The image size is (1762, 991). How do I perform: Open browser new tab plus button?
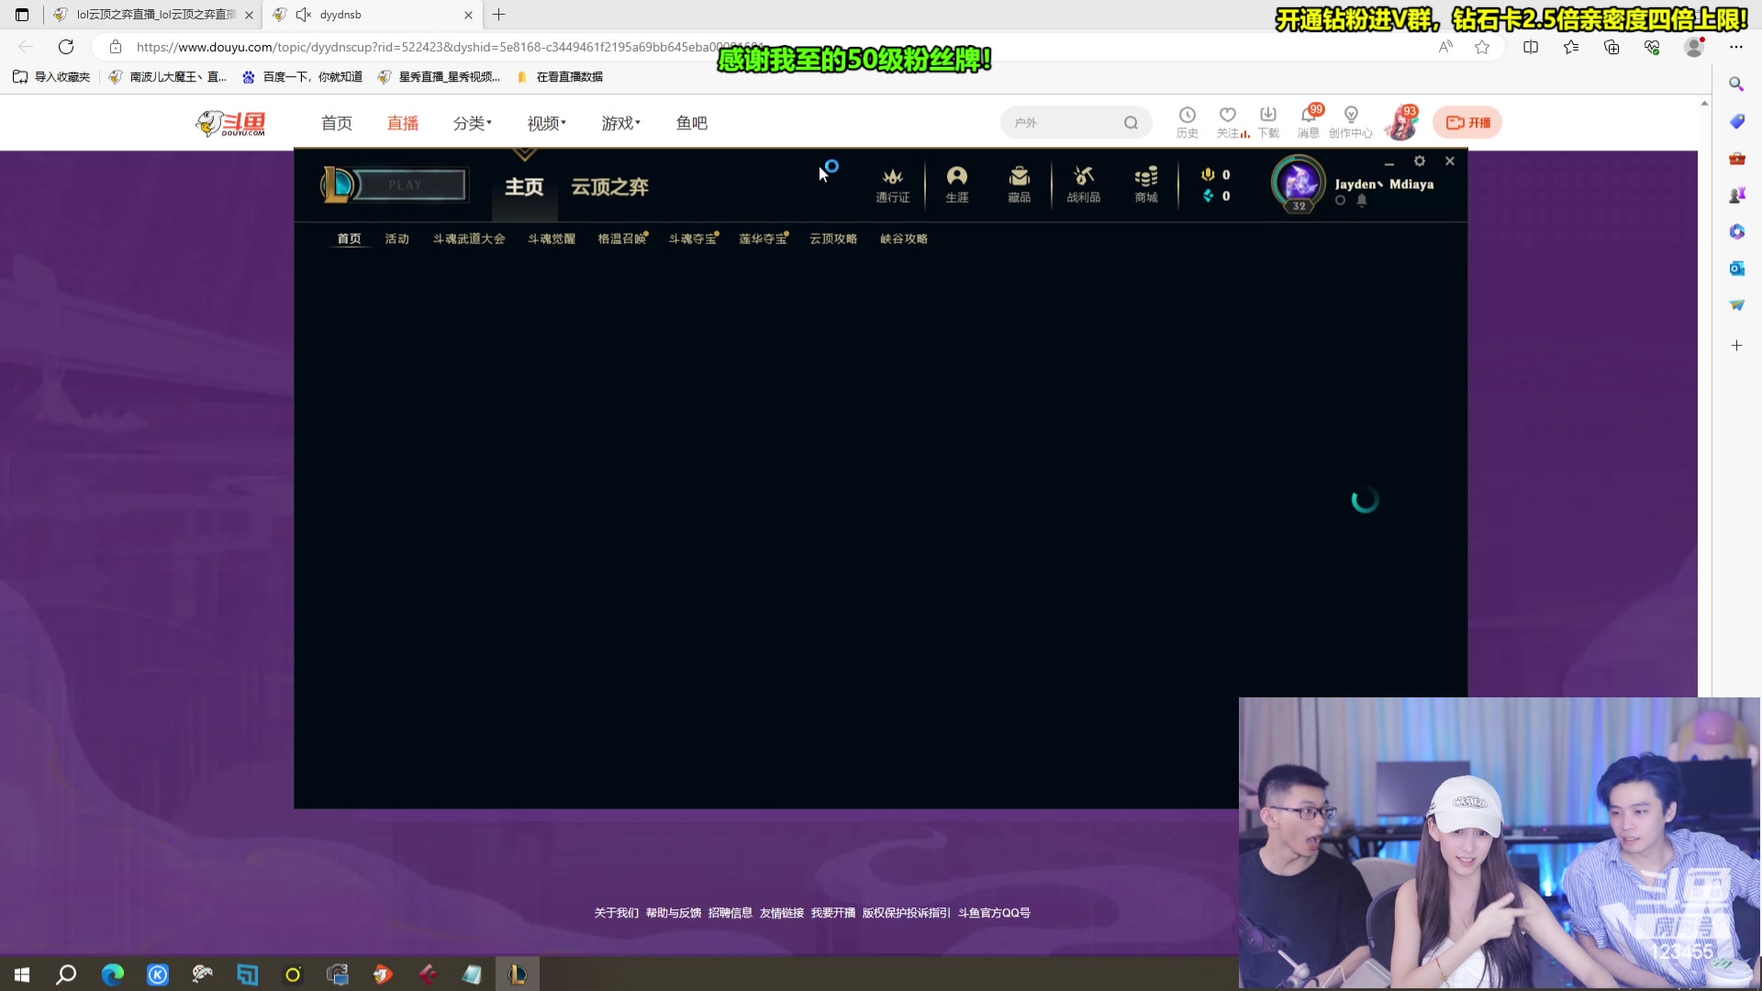[x=499, y=15]
